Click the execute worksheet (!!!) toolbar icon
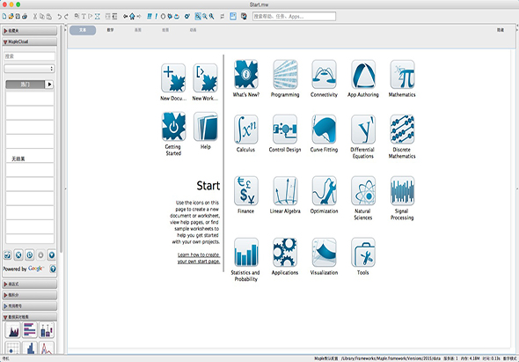This screenshot has width=519, height=362. [x=150, y=16]
